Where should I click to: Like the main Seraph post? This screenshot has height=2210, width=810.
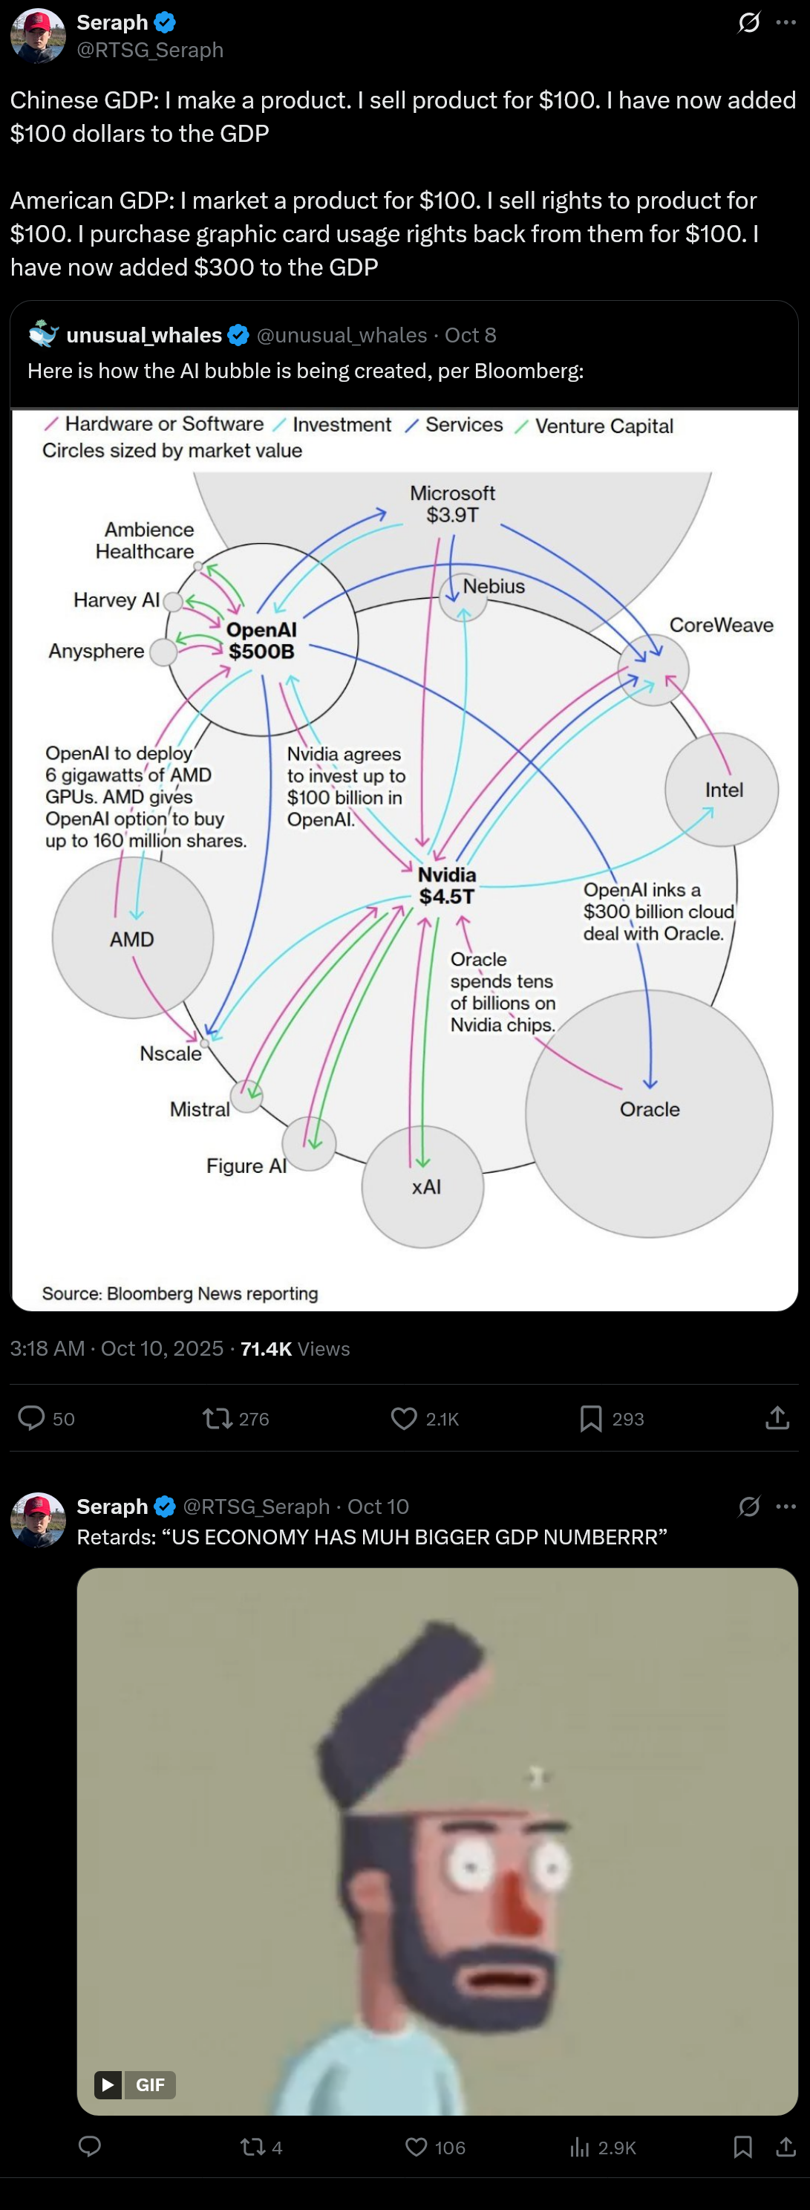pos(404,1418)
